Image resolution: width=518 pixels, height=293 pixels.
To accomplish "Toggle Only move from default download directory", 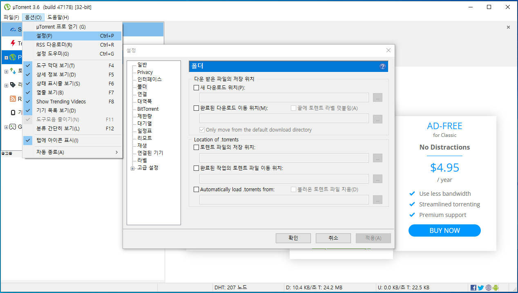I will pos(202,130).
